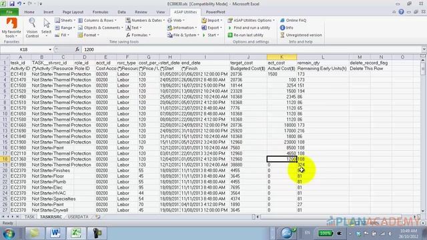Click the Redo icon
The image size is (427, 240).
pyautogui.click(x=29, y=4)
